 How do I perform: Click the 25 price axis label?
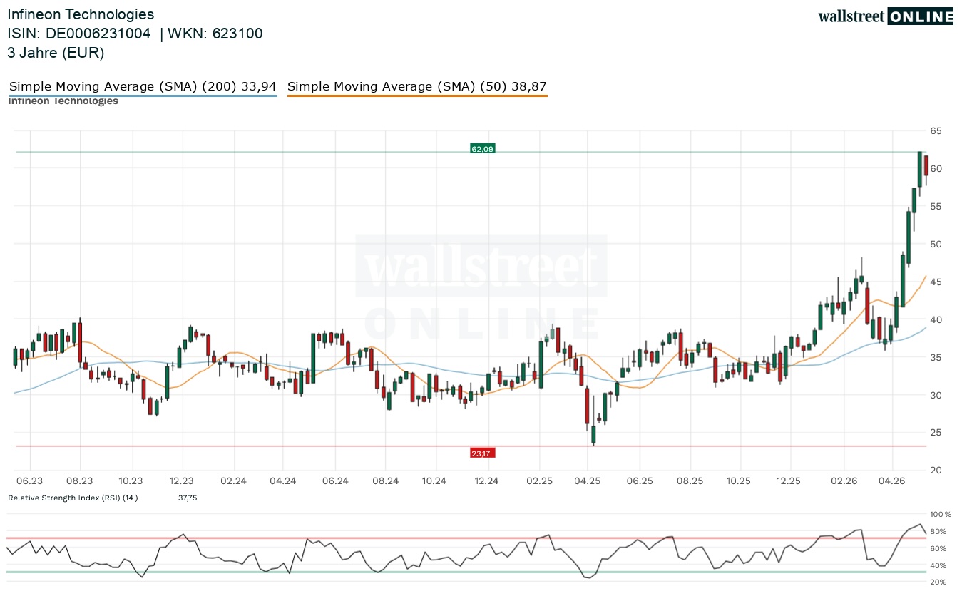(935, 433)
